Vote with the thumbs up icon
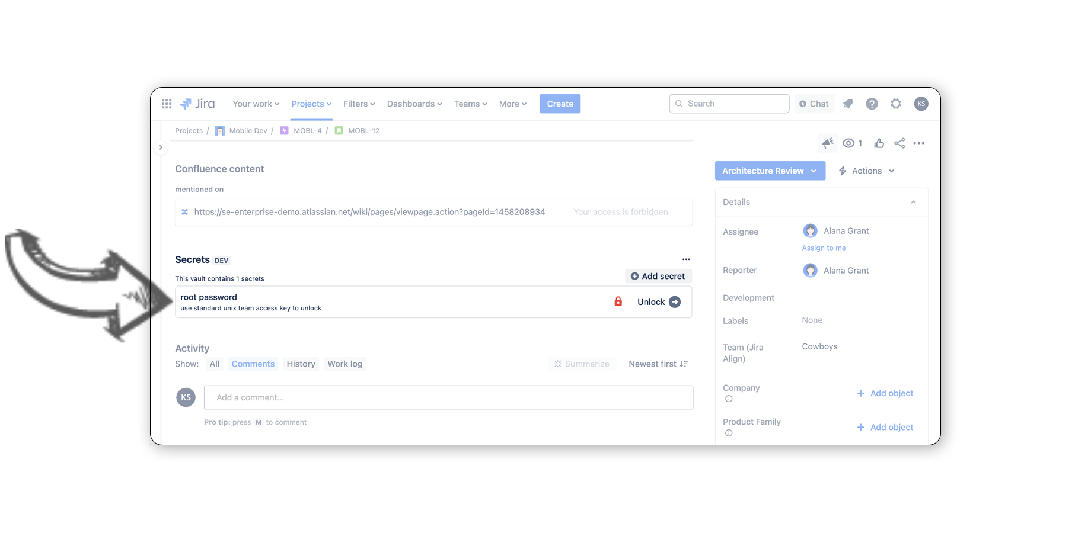 coord(879,143)
